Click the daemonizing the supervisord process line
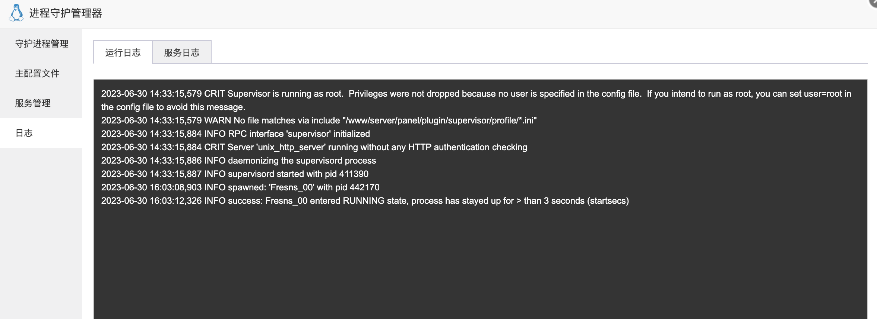877x319 pixels. pyautogui.click(x=238, y=161)
